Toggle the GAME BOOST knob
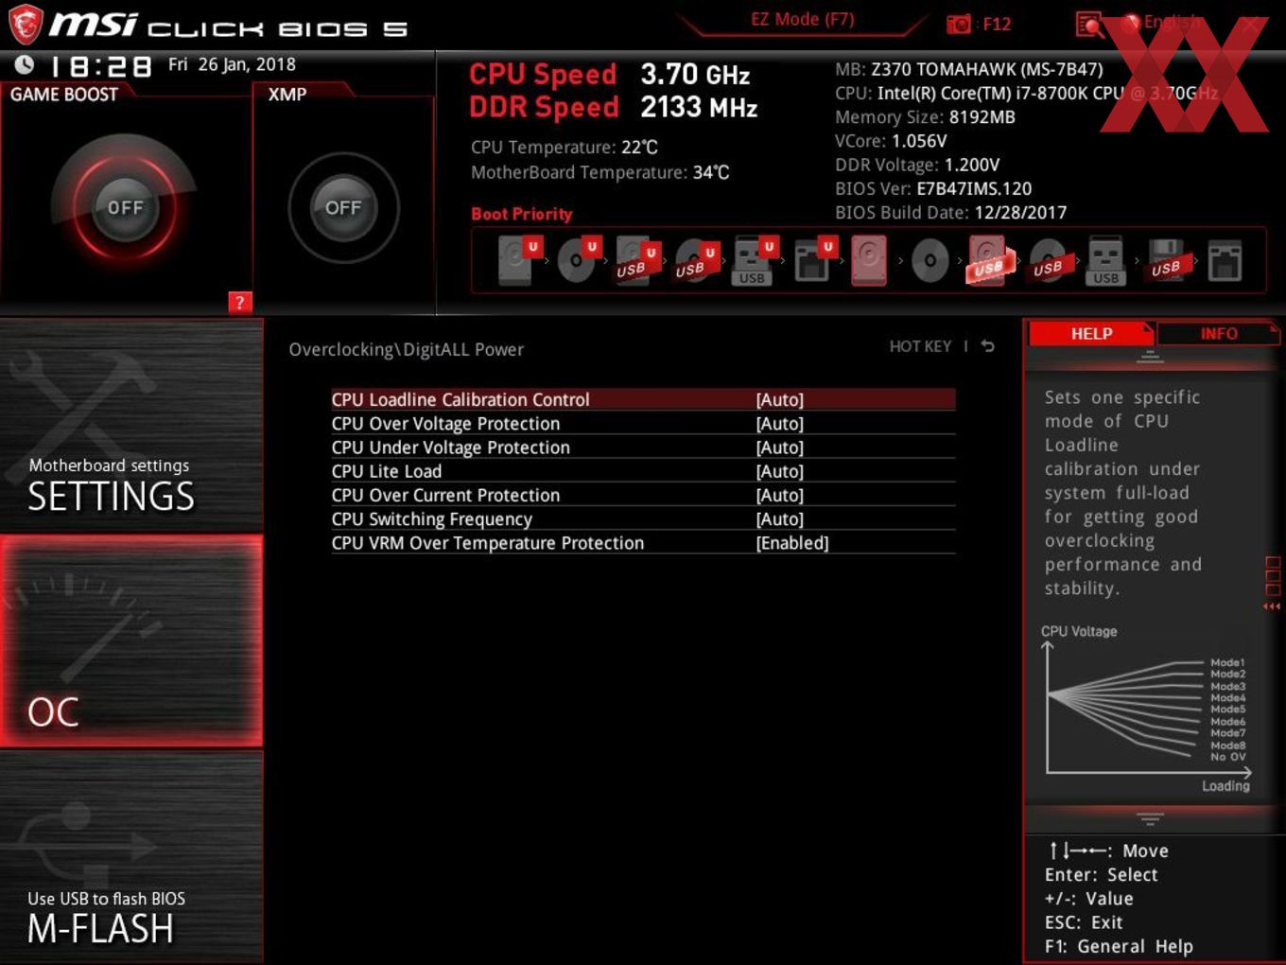This screenshot has width=1286, height=965. click(x=125, y=207)
